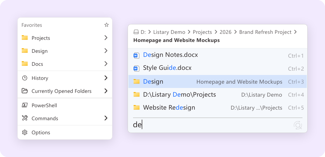Open the Style Guide.docx result

click(x=218, y=68)
